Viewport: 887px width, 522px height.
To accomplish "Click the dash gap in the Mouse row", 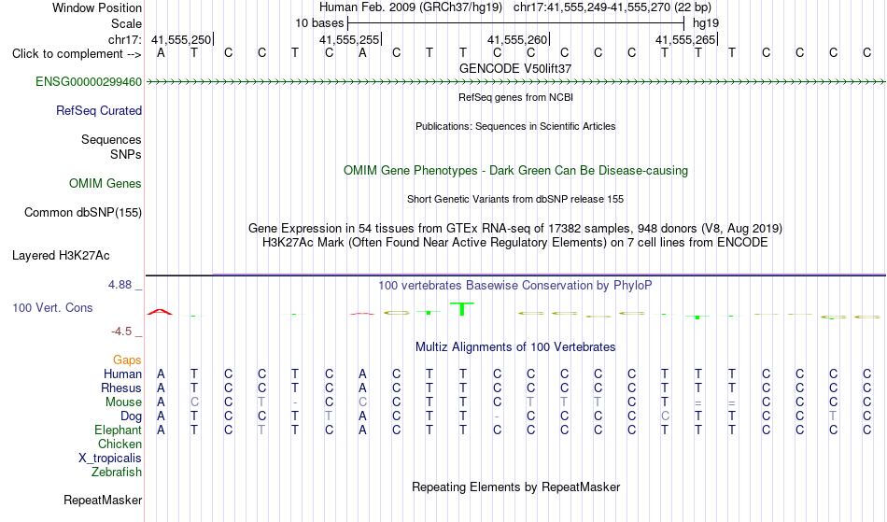I will tap(295, 403).
